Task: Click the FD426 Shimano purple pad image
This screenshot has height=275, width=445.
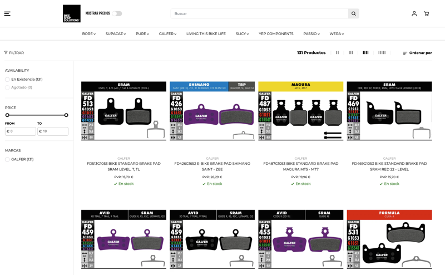Action: (212, 111)
